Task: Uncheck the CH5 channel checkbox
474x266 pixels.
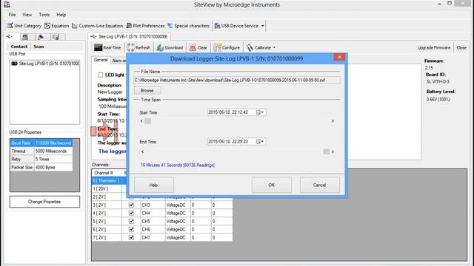Action: tap(131, 222)
